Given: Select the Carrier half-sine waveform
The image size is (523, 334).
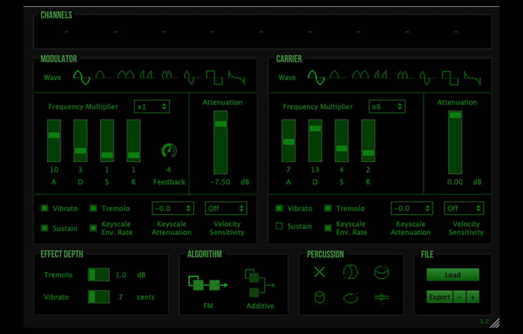Looking at the screenshot, I should tap(338, 75).
